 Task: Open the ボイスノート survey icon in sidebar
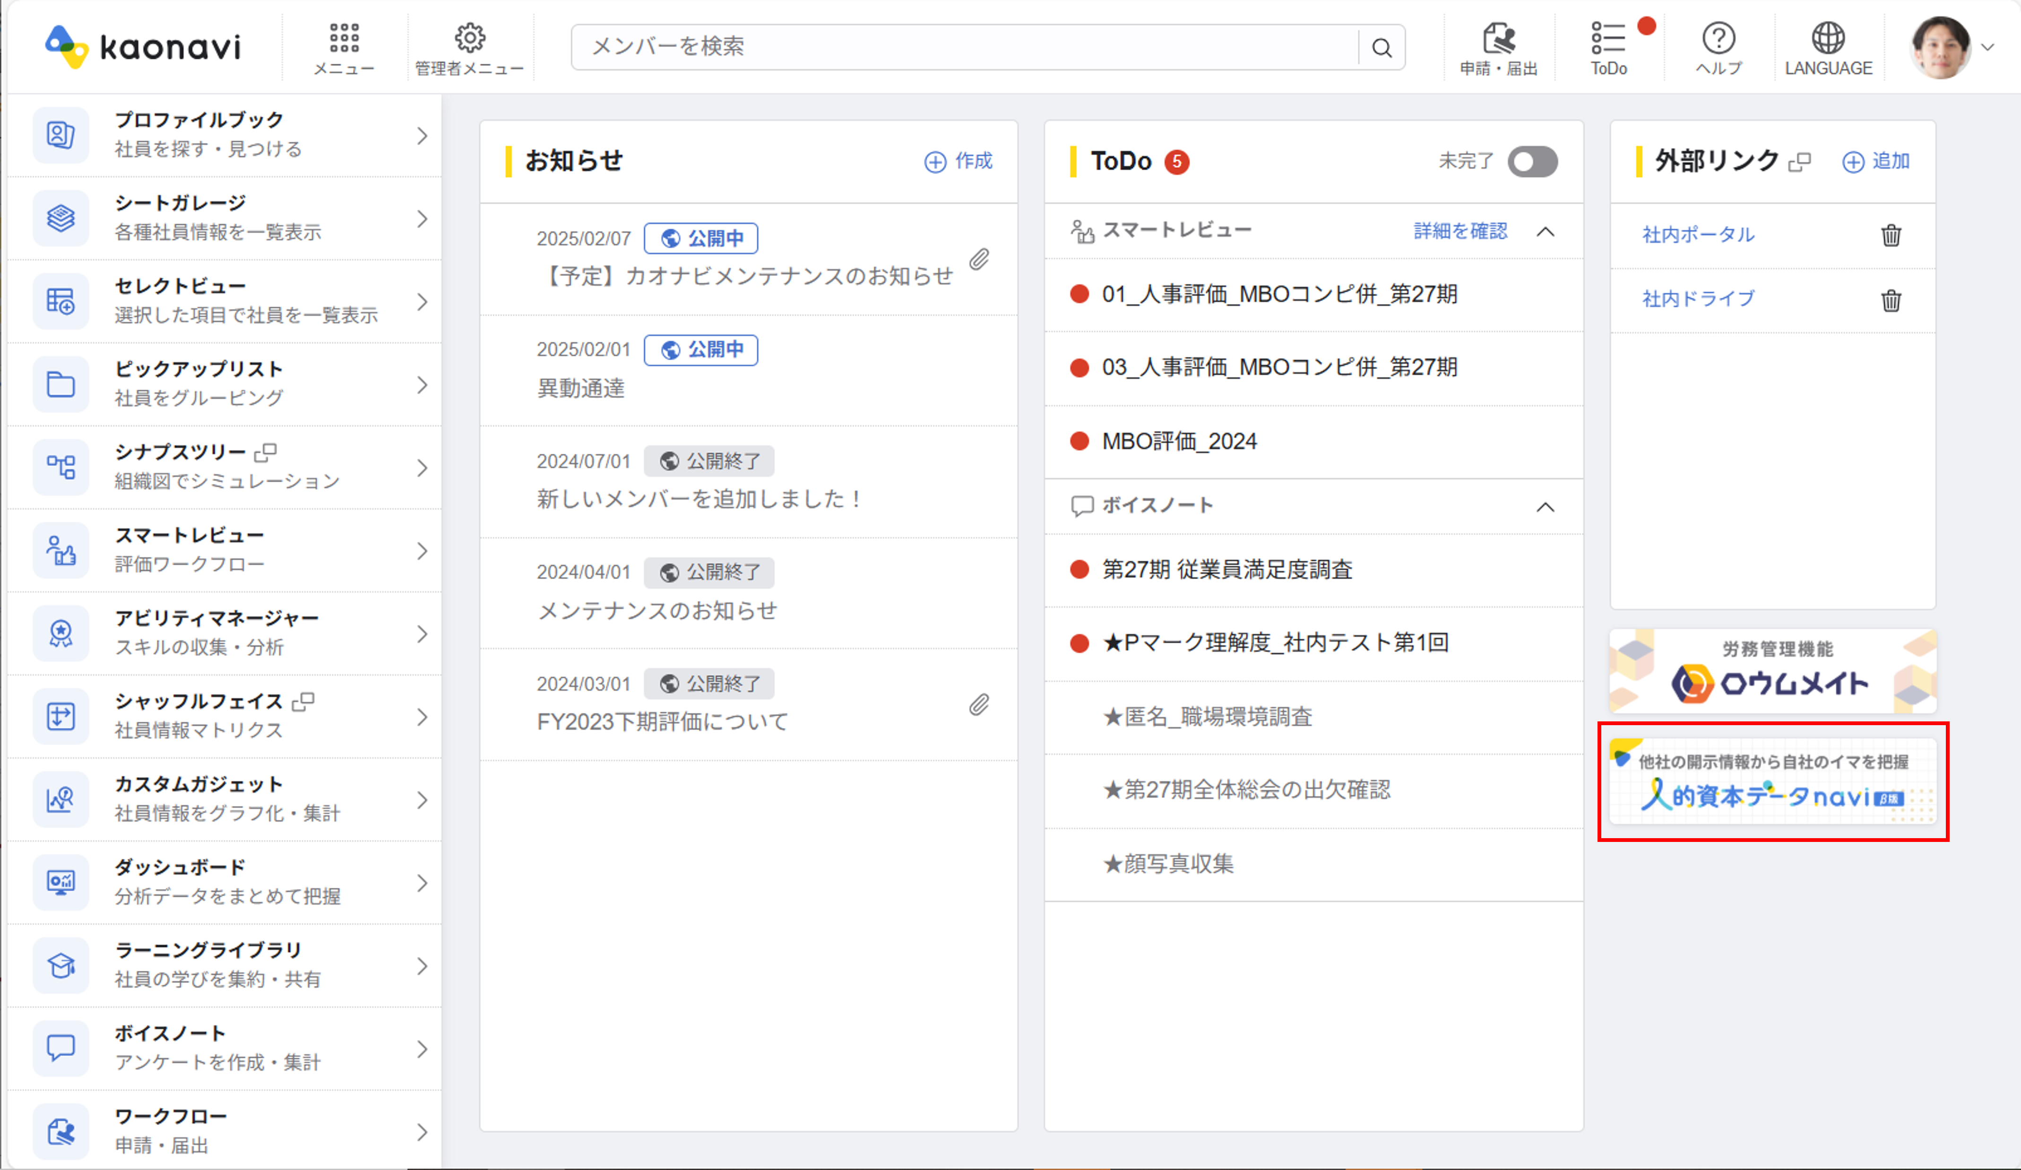pos(61,1048)
